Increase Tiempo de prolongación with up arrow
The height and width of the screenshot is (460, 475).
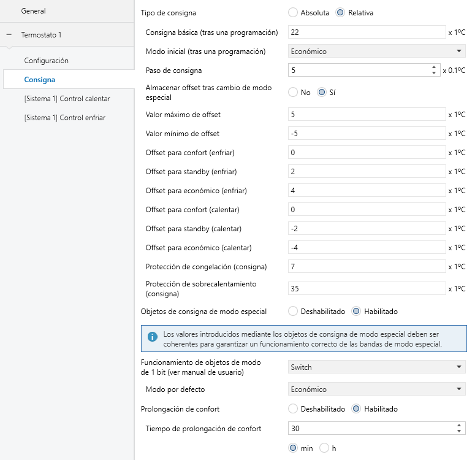[459, 426]
